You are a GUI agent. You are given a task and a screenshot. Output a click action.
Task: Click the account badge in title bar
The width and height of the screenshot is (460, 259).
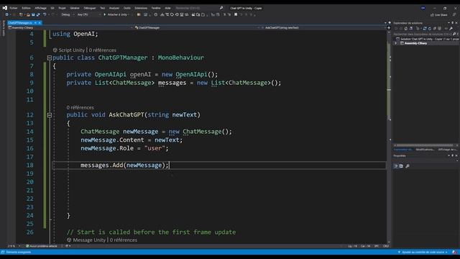point(423,8)
